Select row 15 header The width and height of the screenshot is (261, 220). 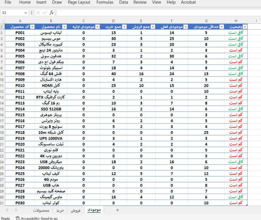click(x=2, y=109)
